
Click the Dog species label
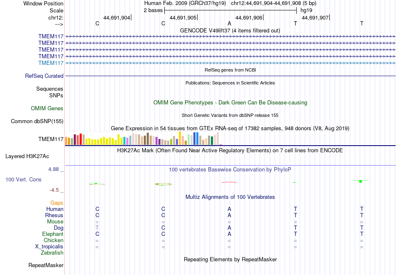coord(58,228)
